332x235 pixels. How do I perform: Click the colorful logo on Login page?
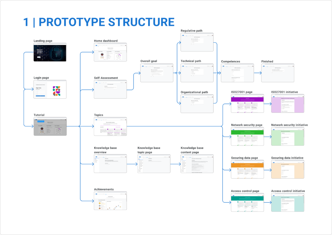[x=56, y=91]
